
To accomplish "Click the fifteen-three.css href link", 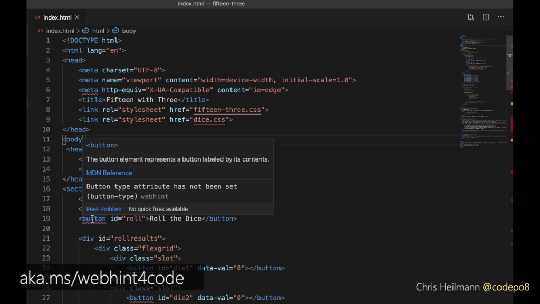I will tap(227, 110).
